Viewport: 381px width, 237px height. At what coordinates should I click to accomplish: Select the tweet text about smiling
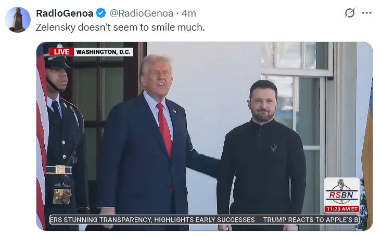coord(120,27)
